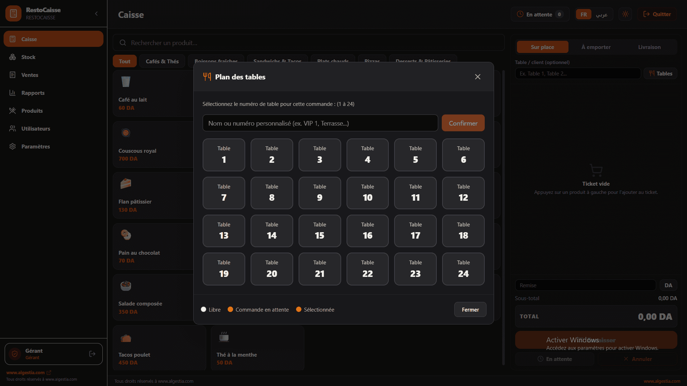Screen dimensions: 687x386
Task: Go to the Rapports page
Action: tap(53, 93)
